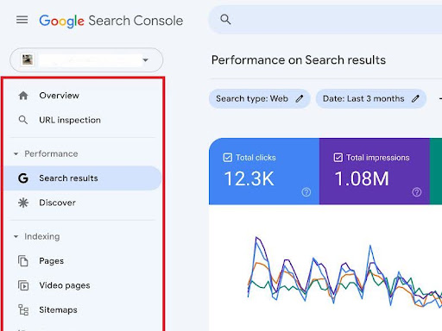
Task: Click pencil icon on Date filter
Action: [x=415, y=98]
